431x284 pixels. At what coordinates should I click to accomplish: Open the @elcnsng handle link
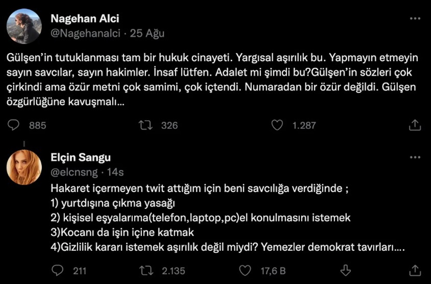(74, 172)
